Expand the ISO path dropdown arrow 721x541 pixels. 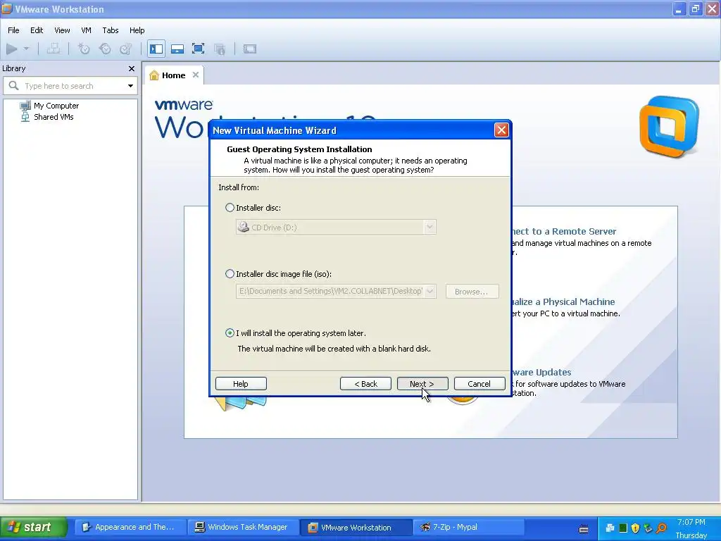pos(430,291)
